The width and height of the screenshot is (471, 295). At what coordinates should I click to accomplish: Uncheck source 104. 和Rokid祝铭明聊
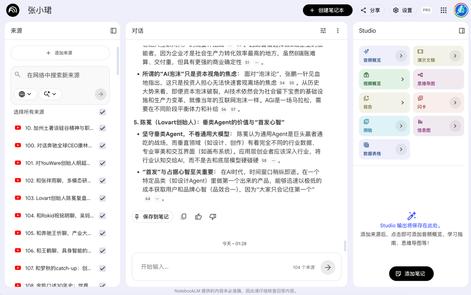point(102,216)
